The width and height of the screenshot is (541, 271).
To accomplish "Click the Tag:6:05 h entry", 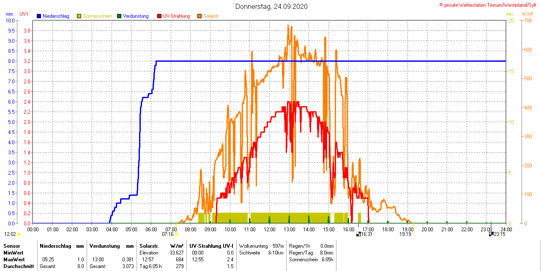I will (150, 266).
